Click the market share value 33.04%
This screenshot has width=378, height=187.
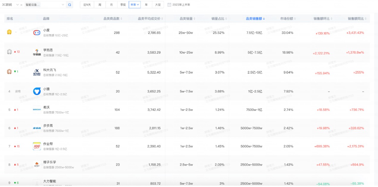click(287, 33)
